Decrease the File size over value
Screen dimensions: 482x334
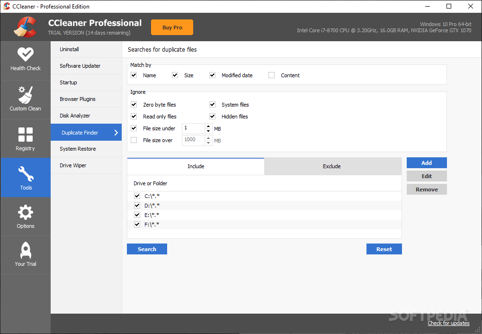pos(207,142)
